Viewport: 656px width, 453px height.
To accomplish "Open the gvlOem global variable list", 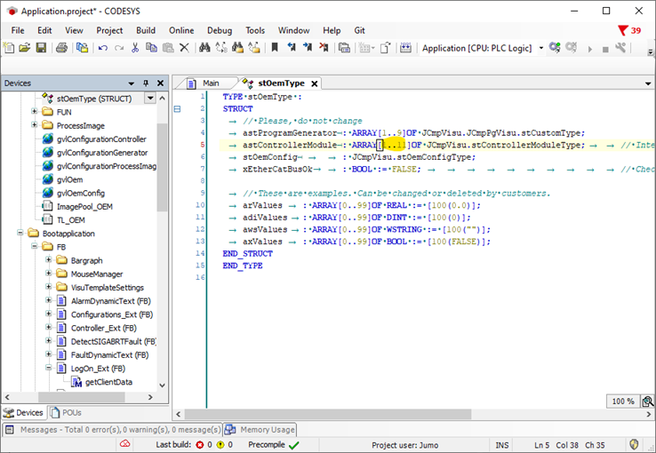I will tap(69, 179).
